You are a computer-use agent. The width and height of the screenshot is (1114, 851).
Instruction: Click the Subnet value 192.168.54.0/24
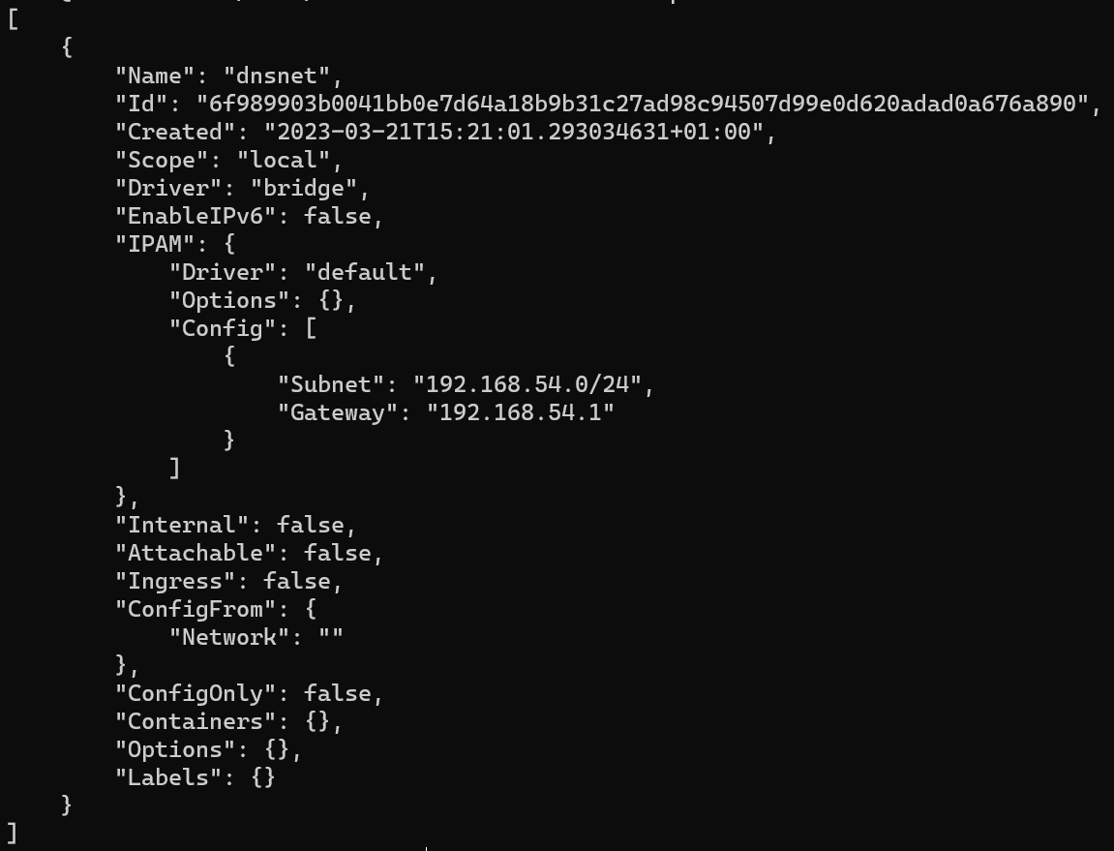tap(527, 384)
